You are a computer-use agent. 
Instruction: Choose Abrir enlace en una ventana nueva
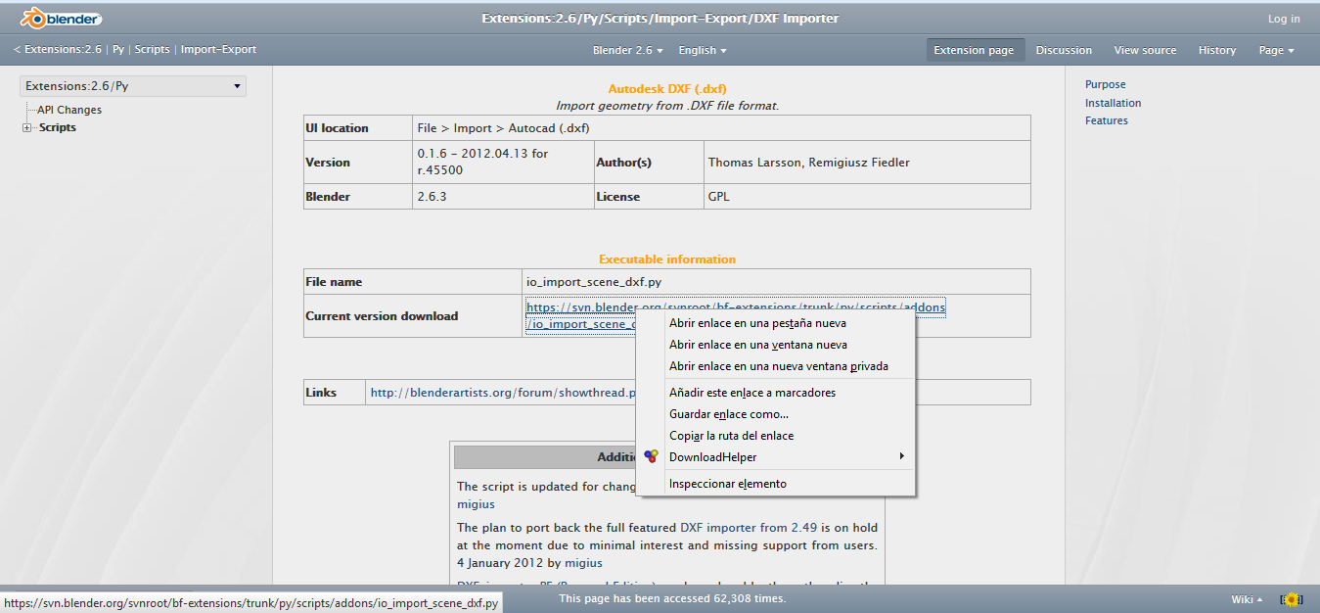pyautogui.click(x=775, y=345)
